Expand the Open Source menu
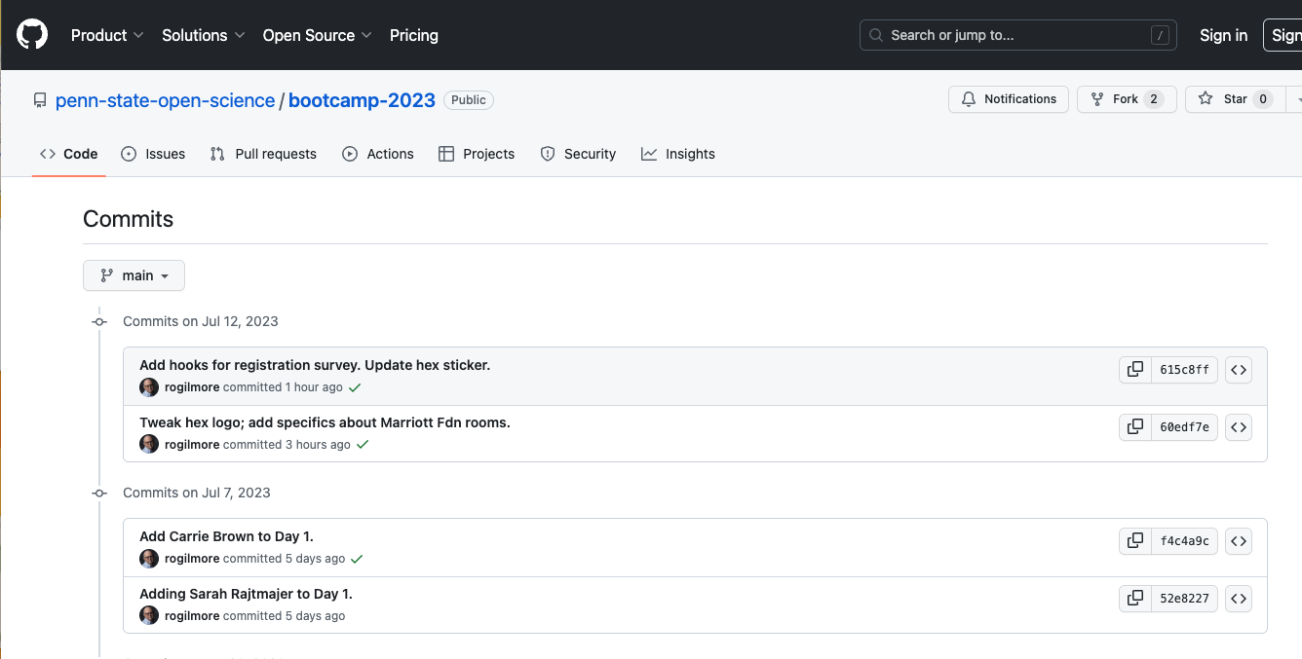 (x=317, y=35)
